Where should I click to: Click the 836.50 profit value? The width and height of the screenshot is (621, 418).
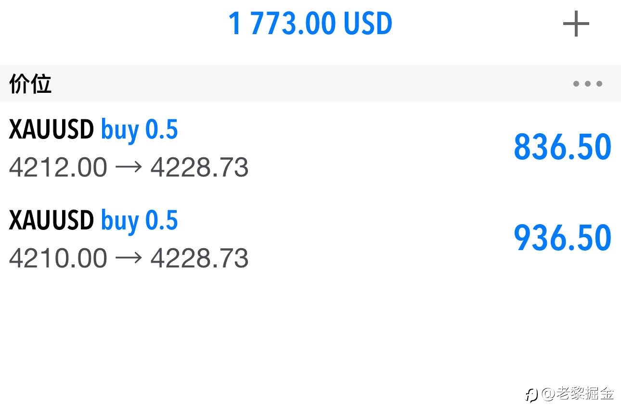point(562,147)
